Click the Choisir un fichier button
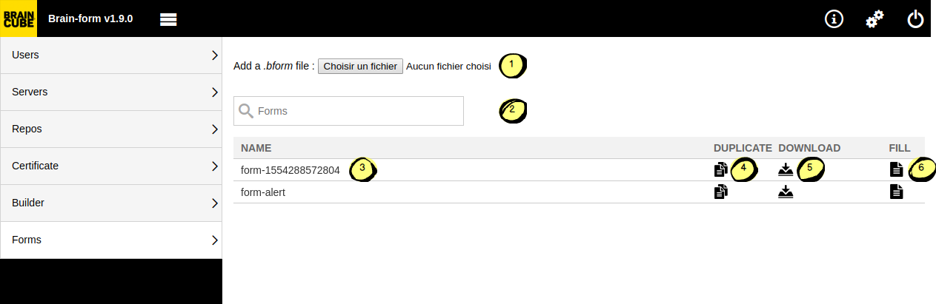Screen dimensions: 936x304 click(x=360, y=66)
